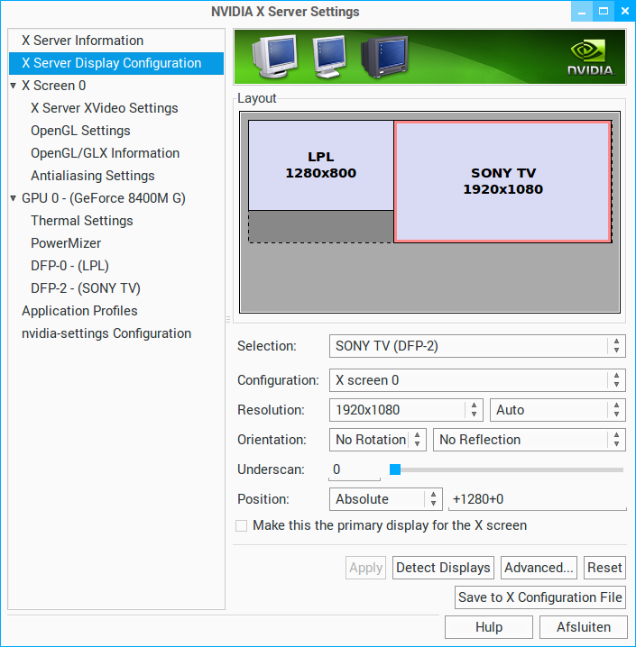Select the LPL 1280x800 display in layout
This screenshot has height=647, width=636.
(x=321, y=165)
